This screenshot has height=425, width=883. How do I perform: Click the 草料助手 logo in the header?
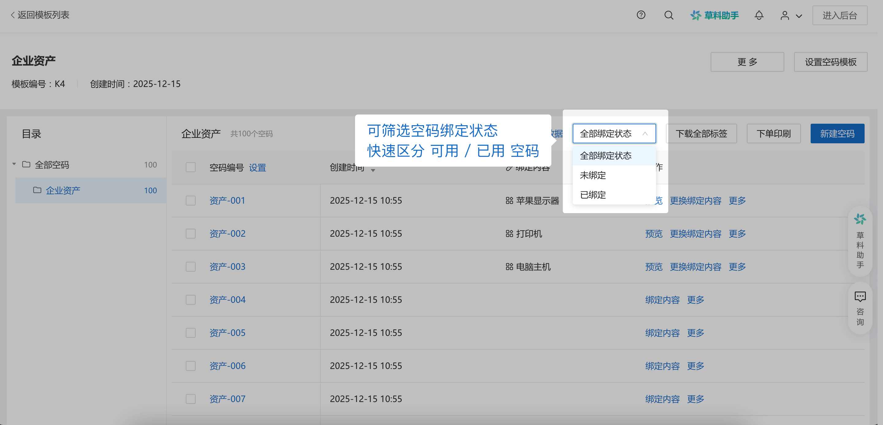point(714,15)
